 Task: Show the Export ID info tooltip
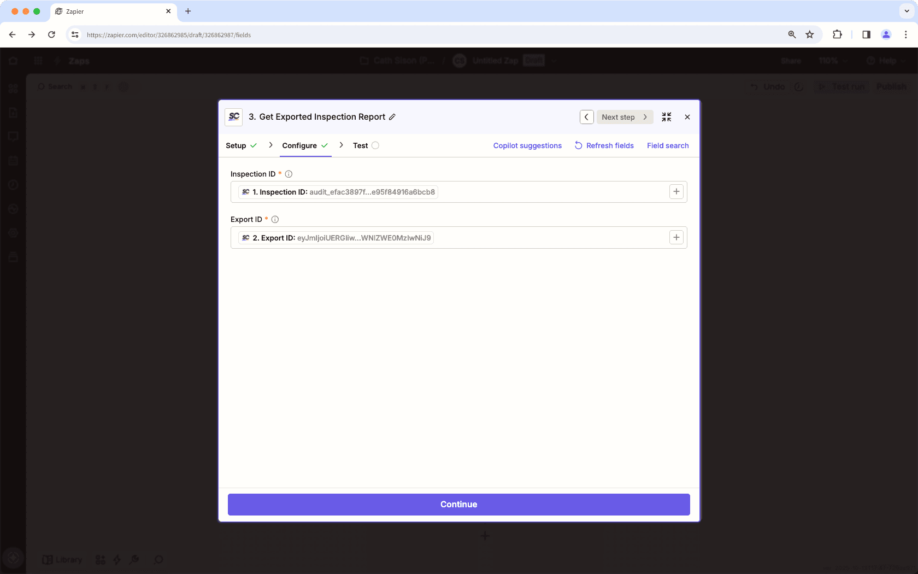(275, 219)
